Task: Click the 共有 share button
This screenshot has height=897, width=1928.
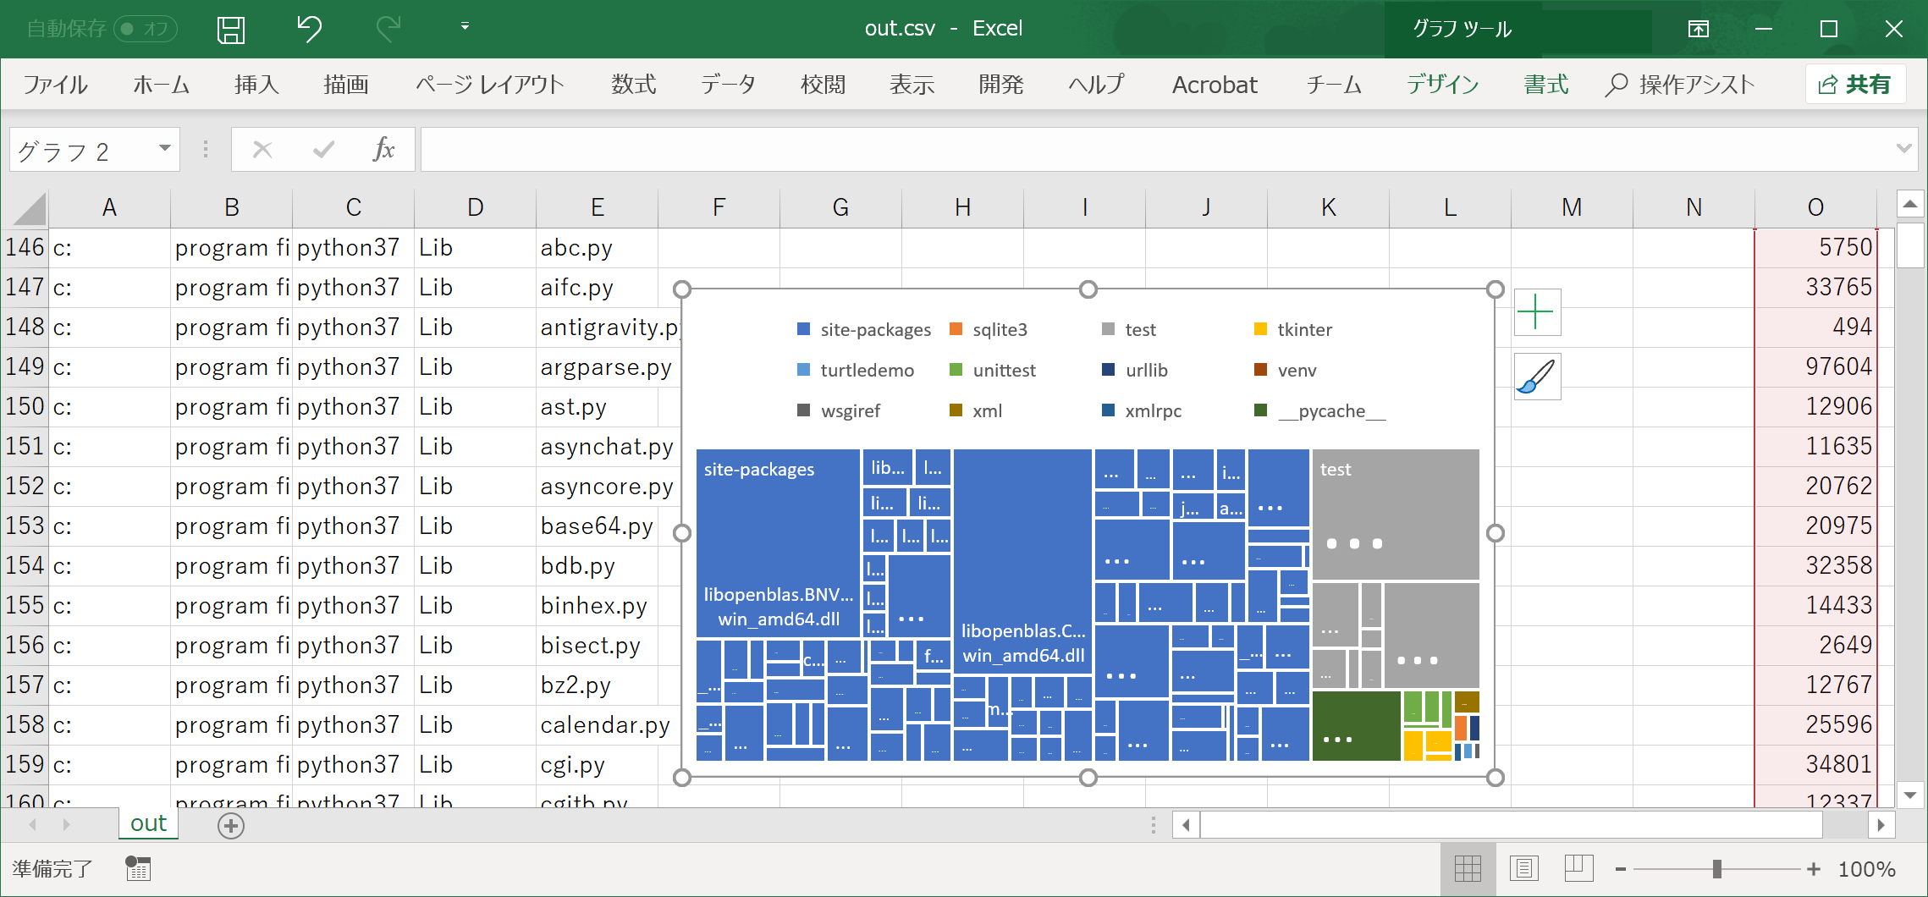Action: pos(1855,85)
